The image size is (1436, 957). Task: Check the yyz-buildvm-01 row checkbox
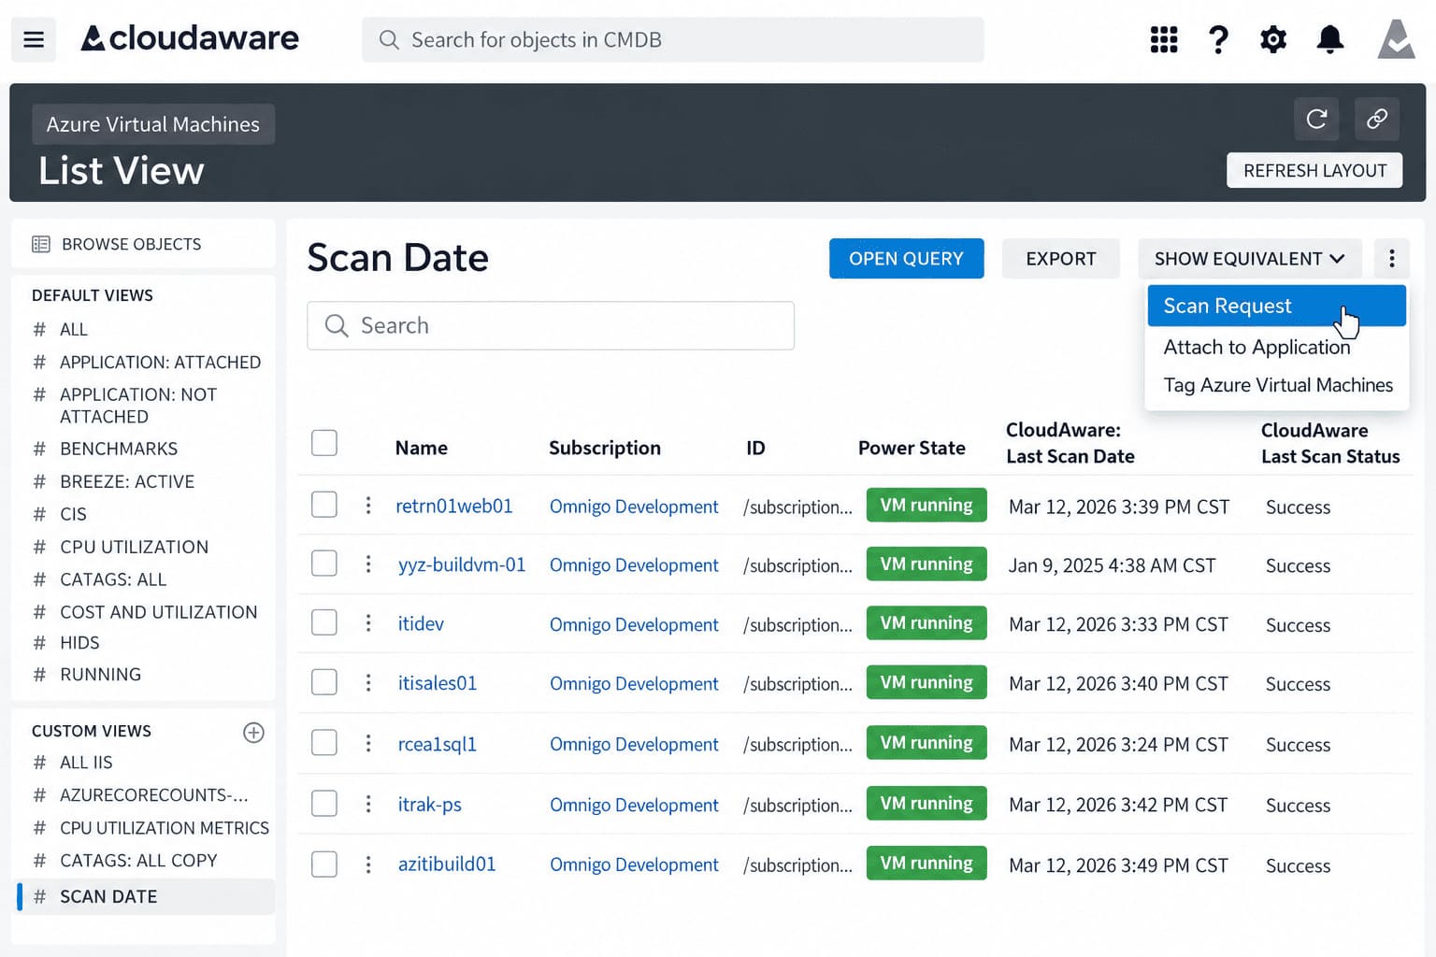click(x=324, y=564)
